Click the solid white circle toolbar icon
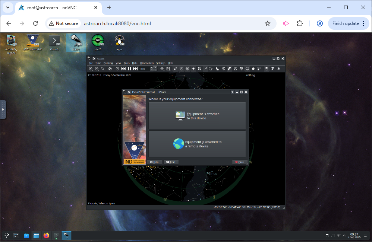This screenshot has width=372, height=242. (x=253, y=69)
